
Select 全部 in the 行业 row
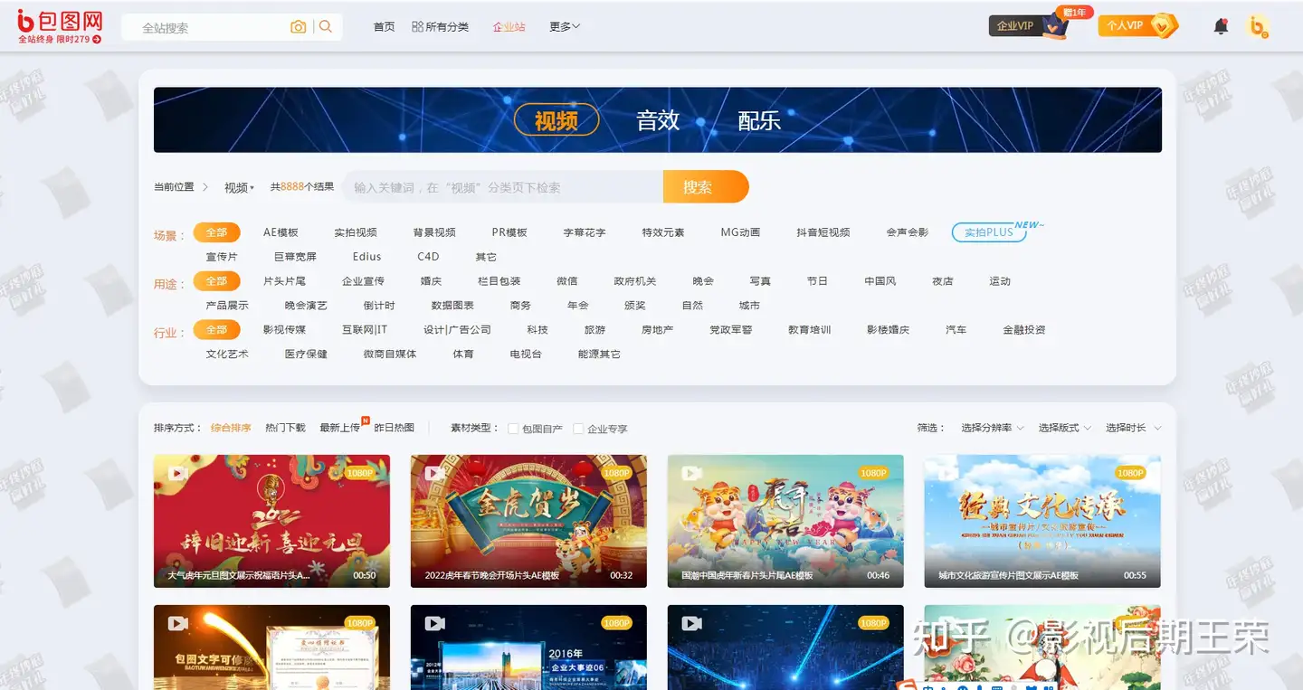click(216, 330)
